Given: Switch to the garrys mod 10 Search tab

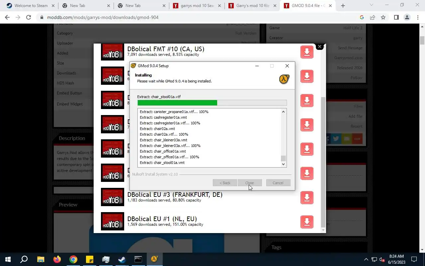Looking at the screenshot, I should tap(197, 6).
